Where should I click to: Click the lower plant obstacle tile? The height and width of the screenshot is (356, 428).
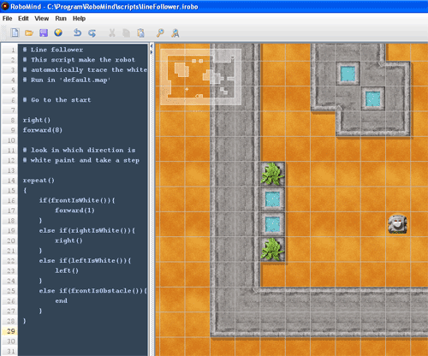pos(272,249)
